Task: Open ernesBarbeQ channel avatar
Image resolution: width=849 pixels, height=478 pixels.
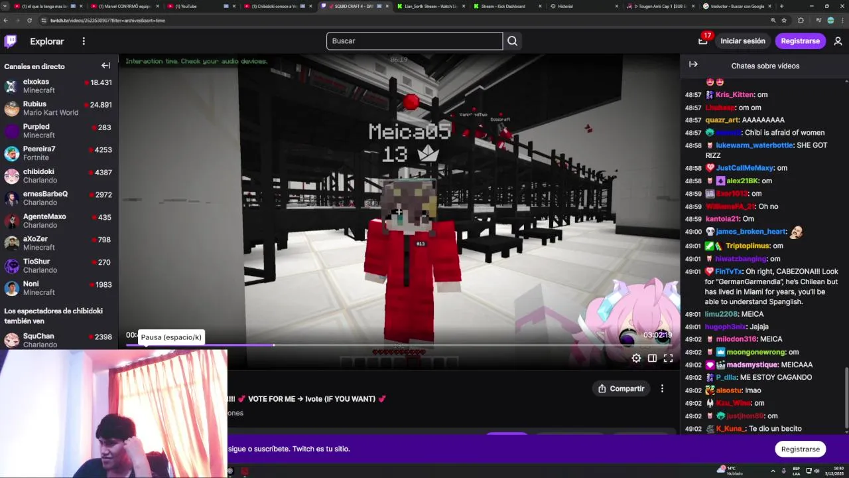Action: click(x=12, y=199)
